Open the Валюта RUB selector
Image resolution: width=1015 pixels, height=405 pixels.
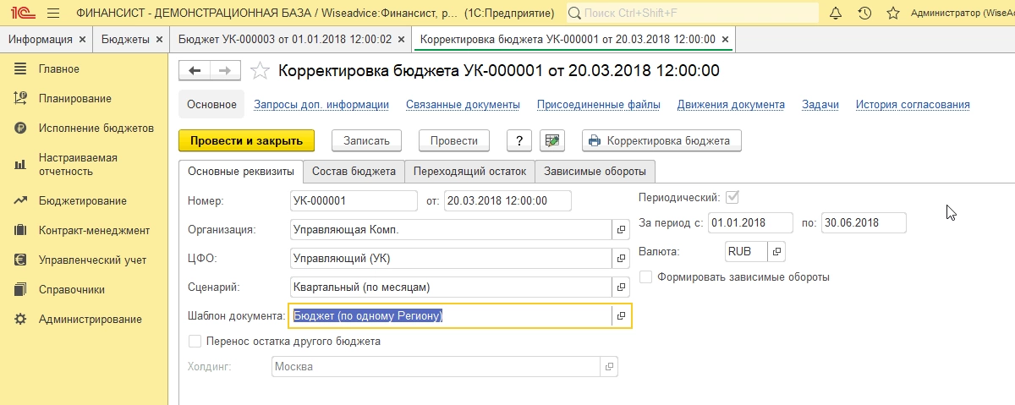(x=776, y=251)
